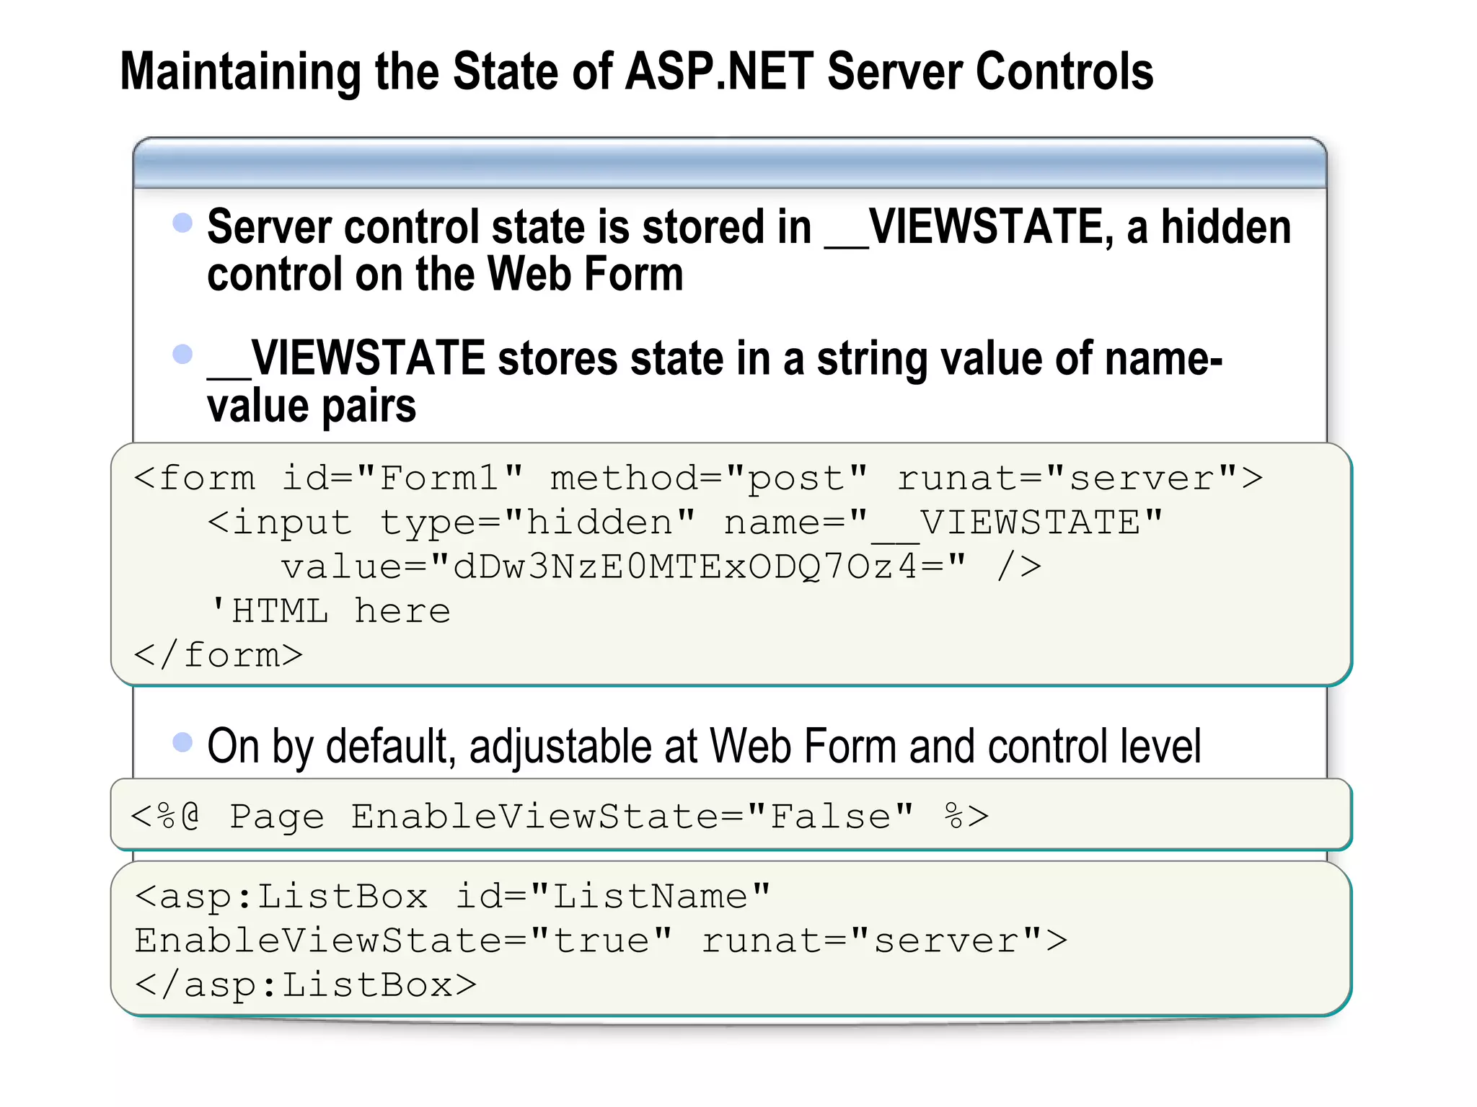Click the method="post" attribute in form tag
Viewport: 1477px width, 1107px height.
pyautogui.click(x=708, y=479)
